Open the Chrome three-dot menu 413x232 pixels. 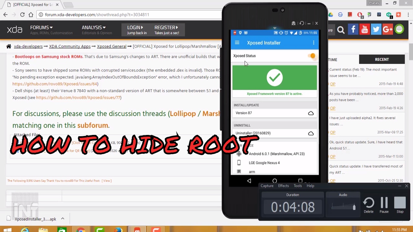[408, 15]
